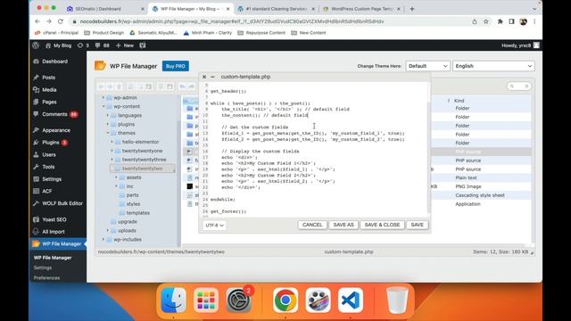571x321 pixels.
Task: Expand the plugins folder arrow
Action: (x=108, y=124)
